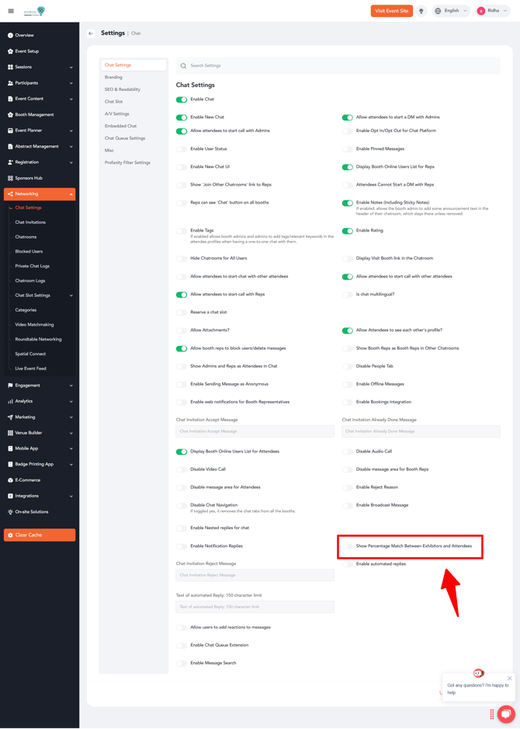Close the help chat popup
Viewport: 520px width, 729px height.
pos(510,678)
